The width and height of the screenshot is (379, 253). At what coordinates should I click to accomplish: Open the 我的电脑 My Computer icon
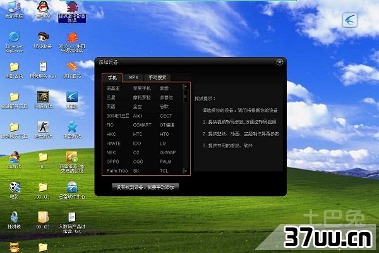(x=15, y=9)
